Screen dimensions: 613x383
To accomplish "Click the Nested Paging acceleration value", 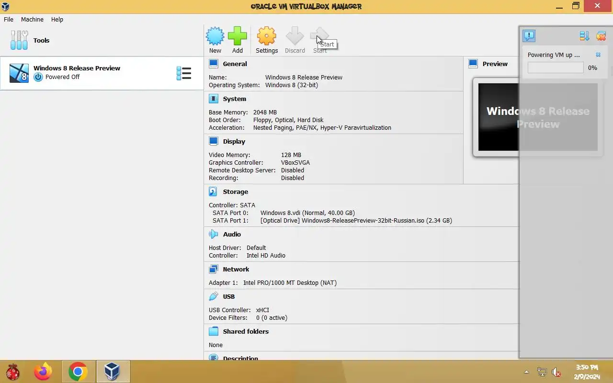I will click(322, 127).
